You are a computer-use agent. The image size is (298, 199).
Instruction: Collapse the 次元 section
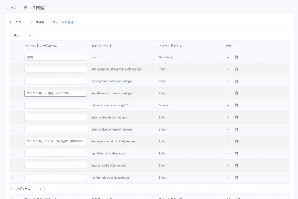pyautogui.click(x=11, y=35)
